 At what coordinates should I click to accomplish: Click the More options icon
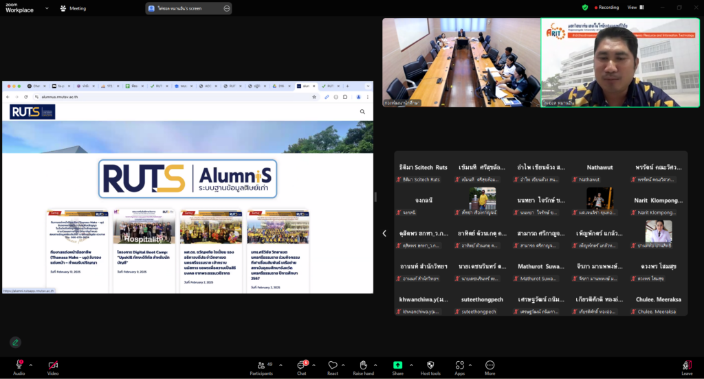click(489, 365)
